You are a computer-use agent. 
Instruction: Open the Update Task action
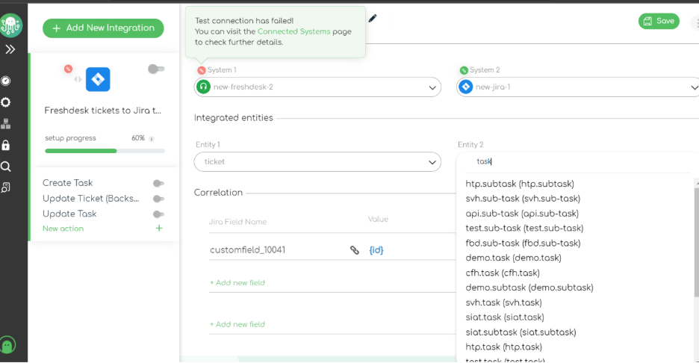[69, 214]
